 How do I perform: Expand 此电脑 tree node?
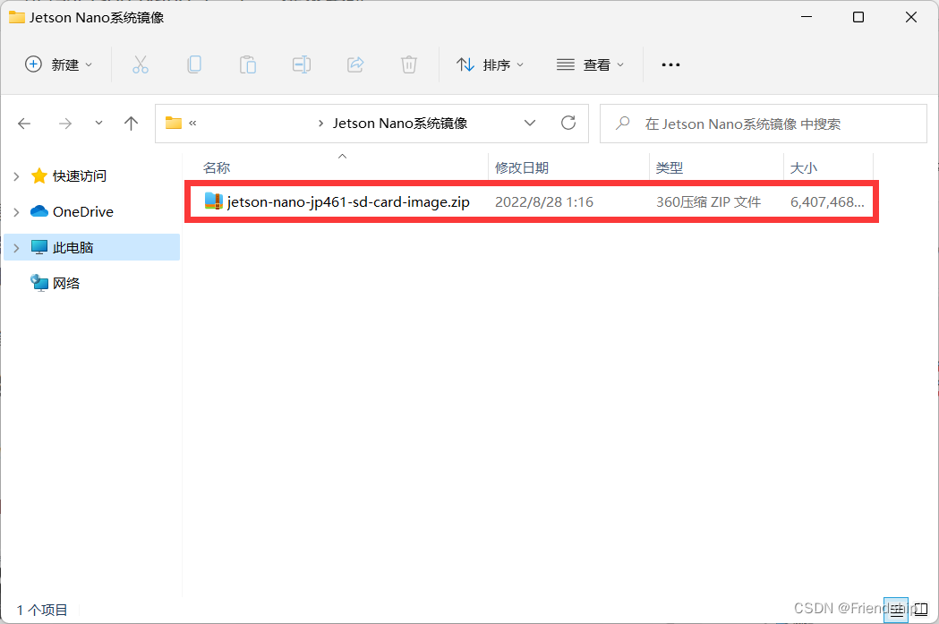17,248
